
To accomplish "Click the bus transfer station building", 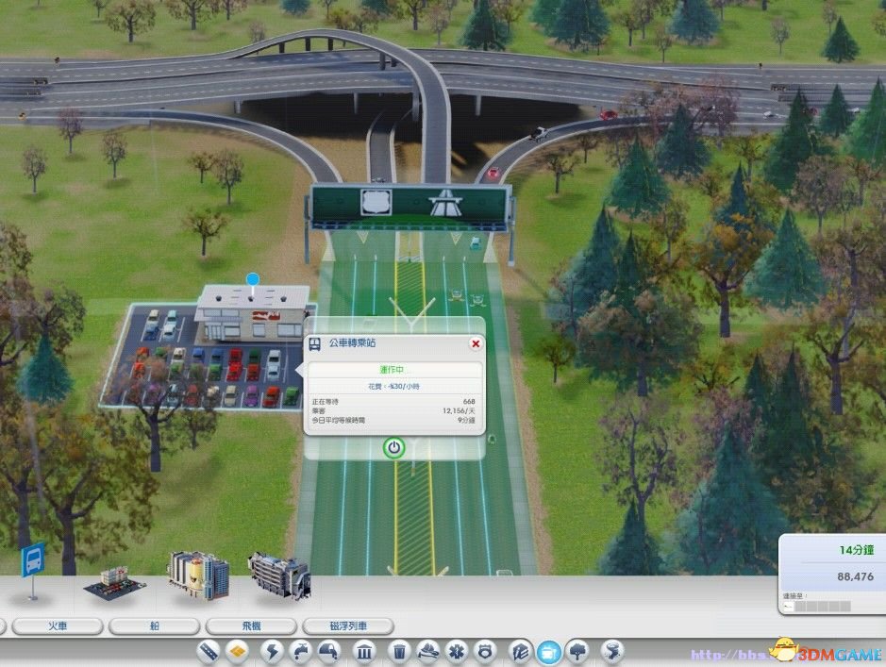I will [x=251, y=313].
